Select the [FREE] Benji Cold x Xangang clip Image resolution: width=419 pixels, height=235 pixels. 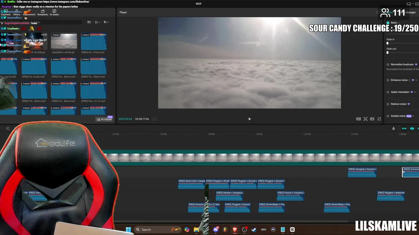point(191,184)
